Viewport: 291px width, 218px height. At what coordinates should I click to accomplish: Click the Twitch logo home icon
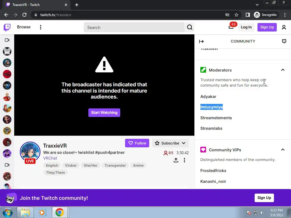(7, 27)
